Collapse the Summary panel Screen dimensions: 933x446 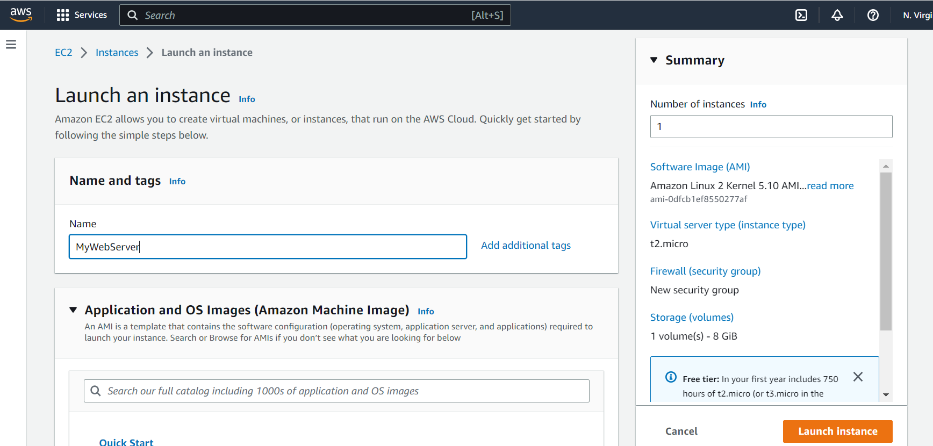(x=654, y=60)
